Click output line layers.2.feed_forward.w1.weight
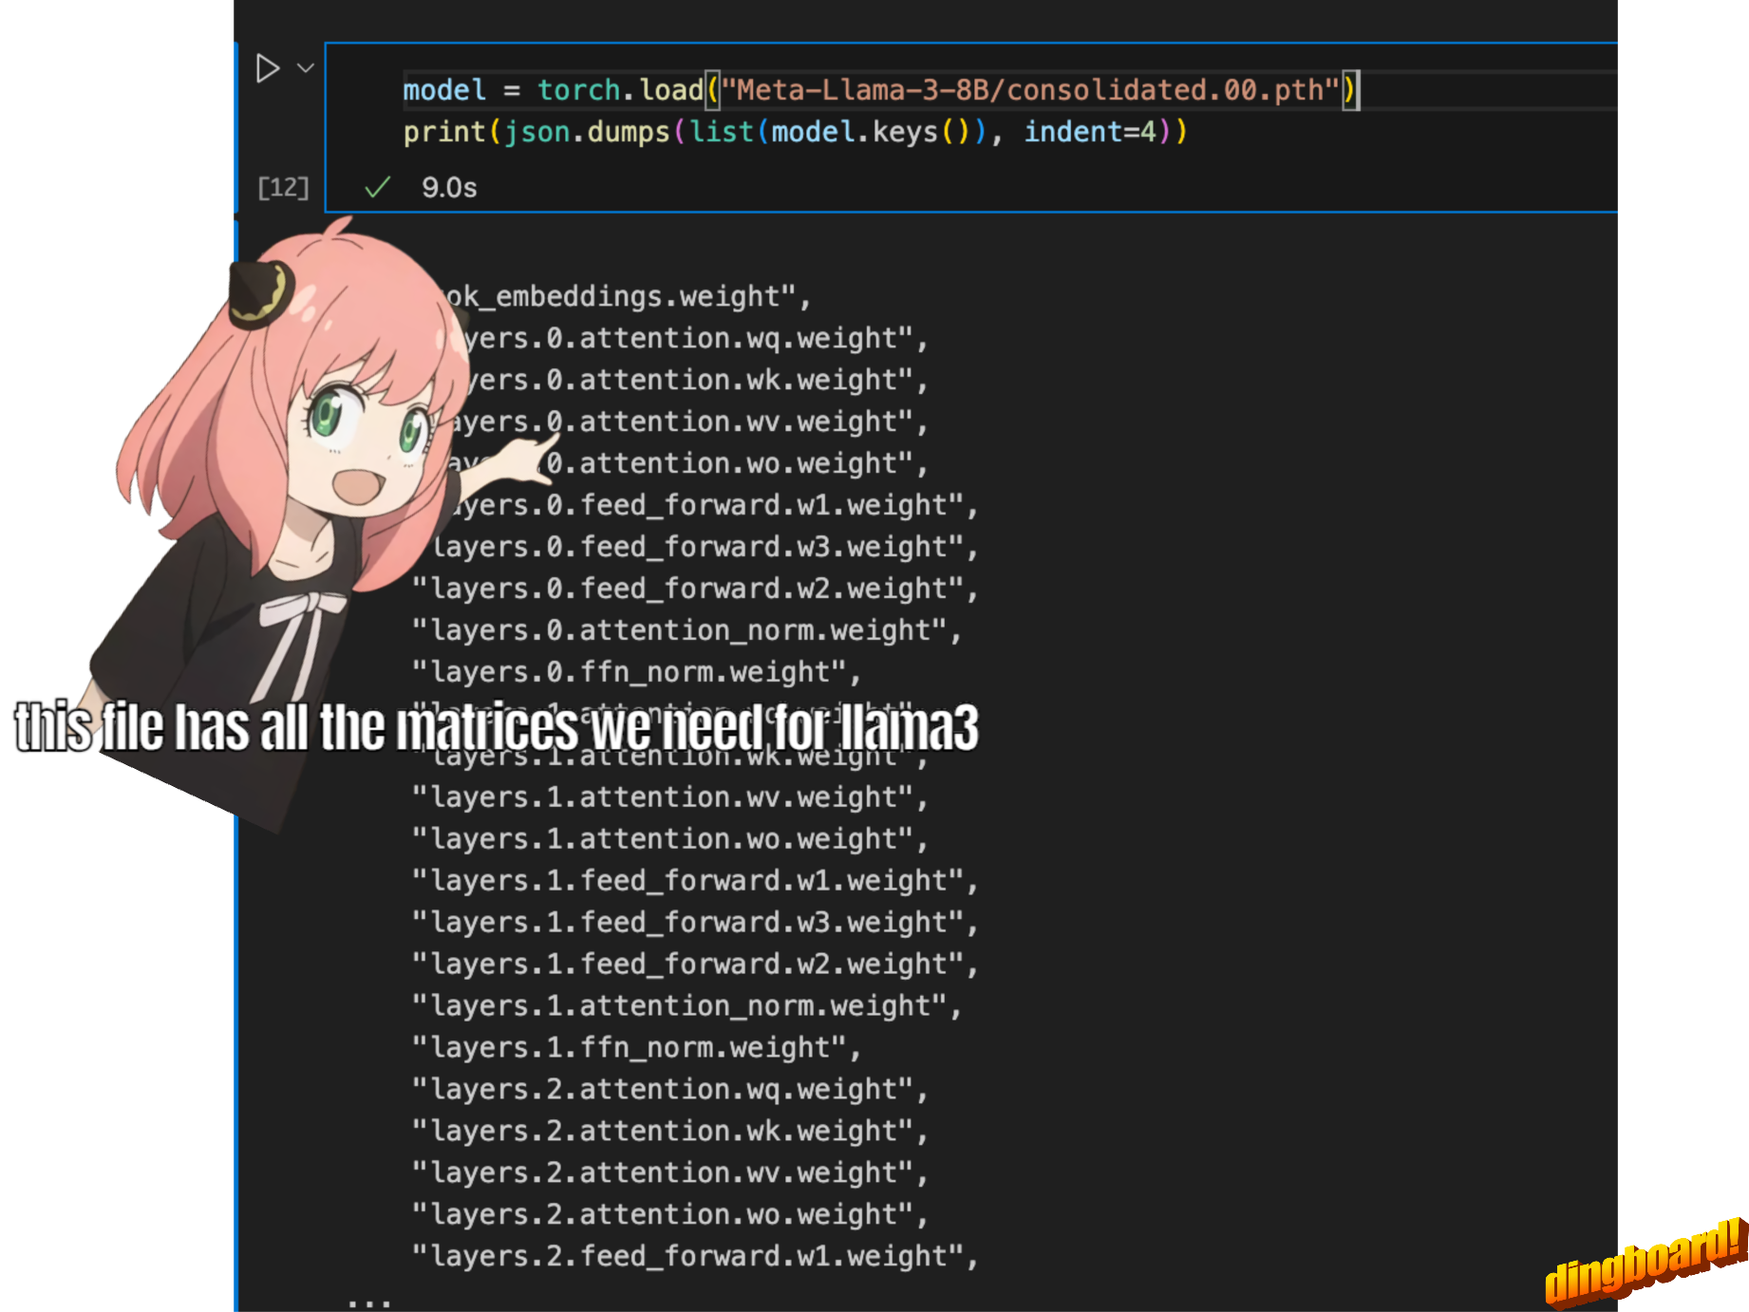 (x=695, y=1257)
